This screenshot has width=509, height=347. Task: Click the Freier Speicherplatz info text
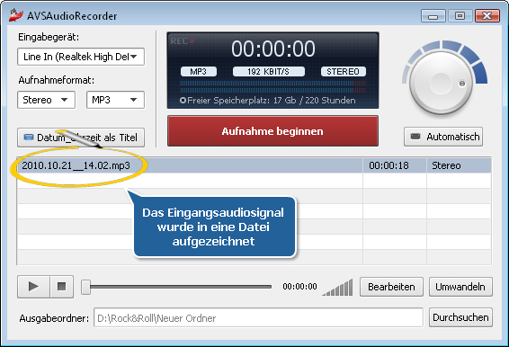272,101
